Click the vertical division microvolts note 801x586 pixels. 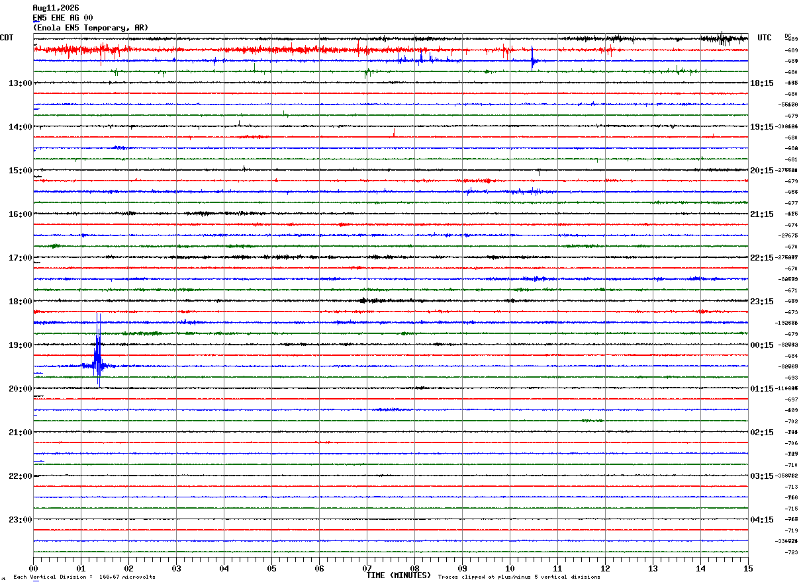(84, 577)
